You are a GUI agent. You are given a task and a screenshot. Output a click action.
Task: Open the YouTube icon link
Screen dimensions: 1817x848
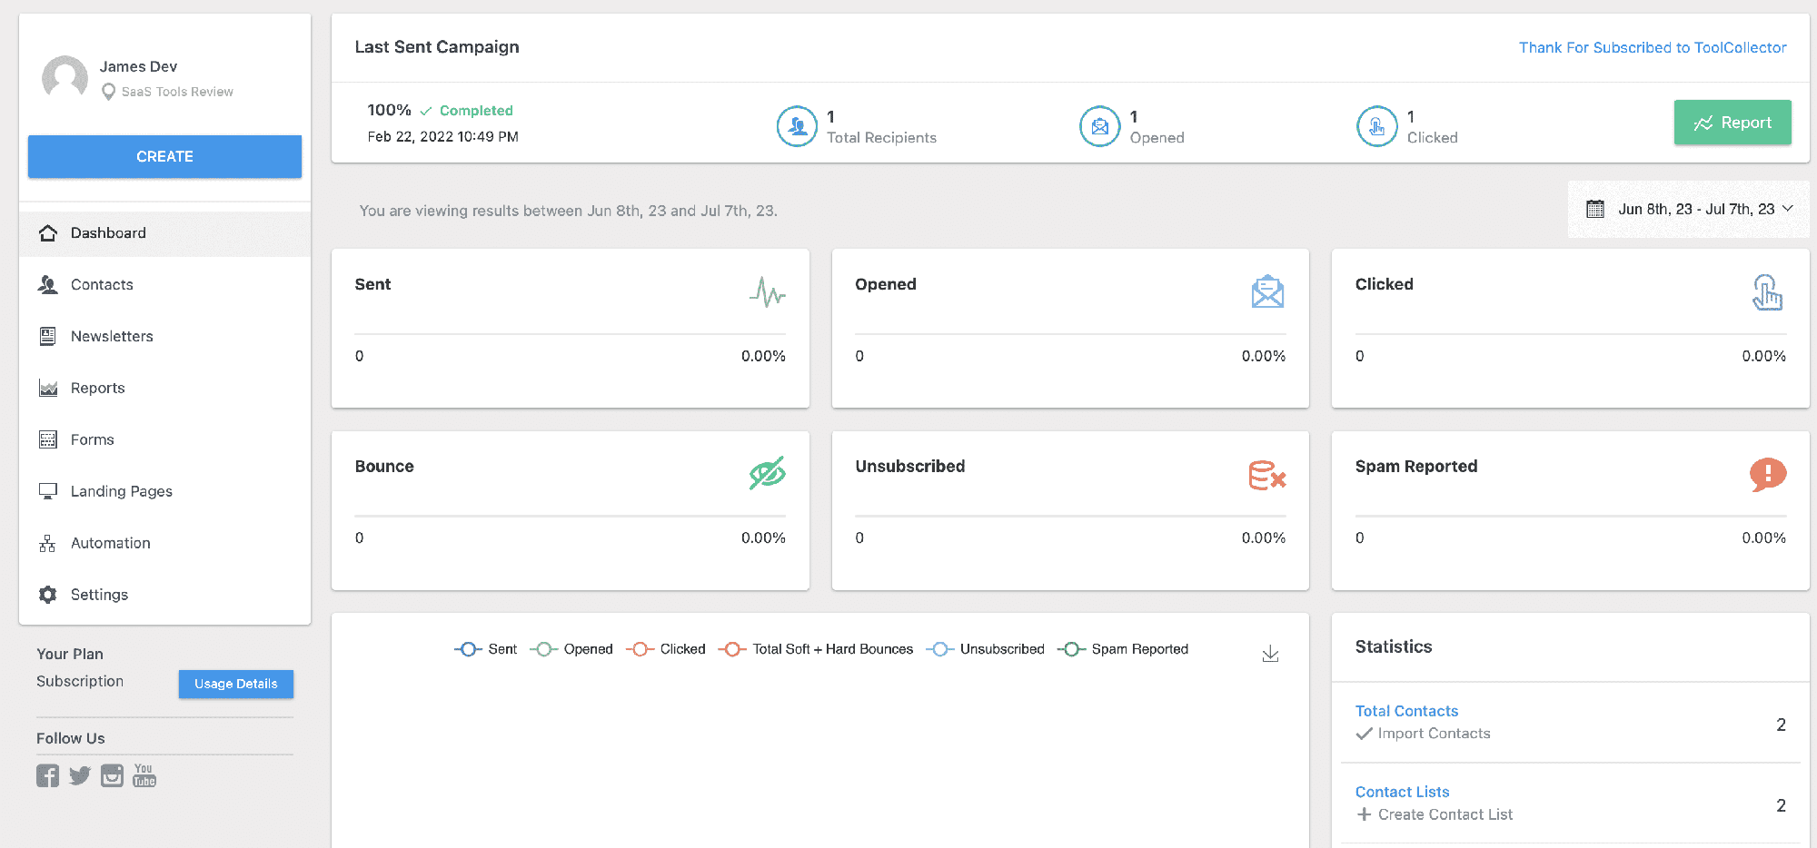point(144,775)
